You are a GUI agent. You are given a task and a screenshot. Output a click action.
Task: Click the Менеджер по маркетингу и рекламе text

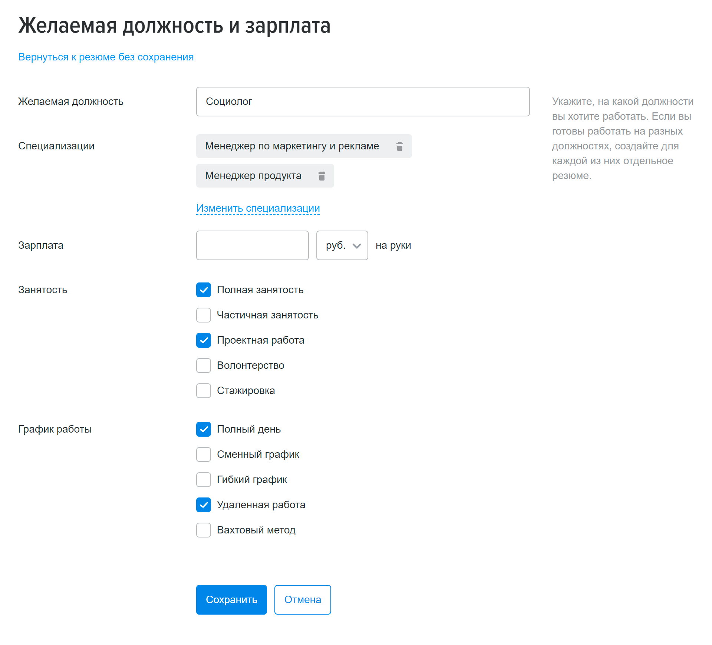click(292, 146)
